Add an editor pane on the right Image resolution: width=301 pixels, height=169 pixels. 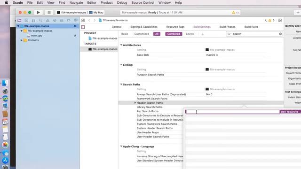(280, 20)
